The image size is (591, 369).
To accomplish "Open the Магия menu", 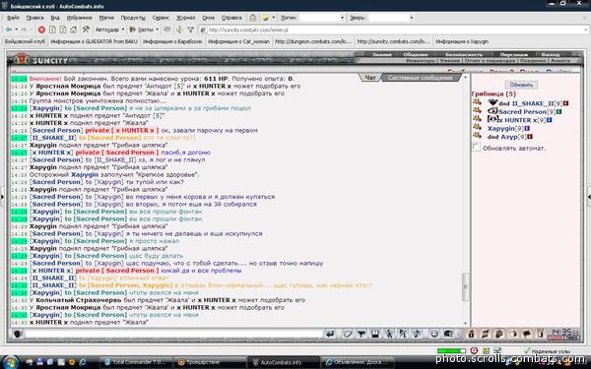I will coord(106,18).
